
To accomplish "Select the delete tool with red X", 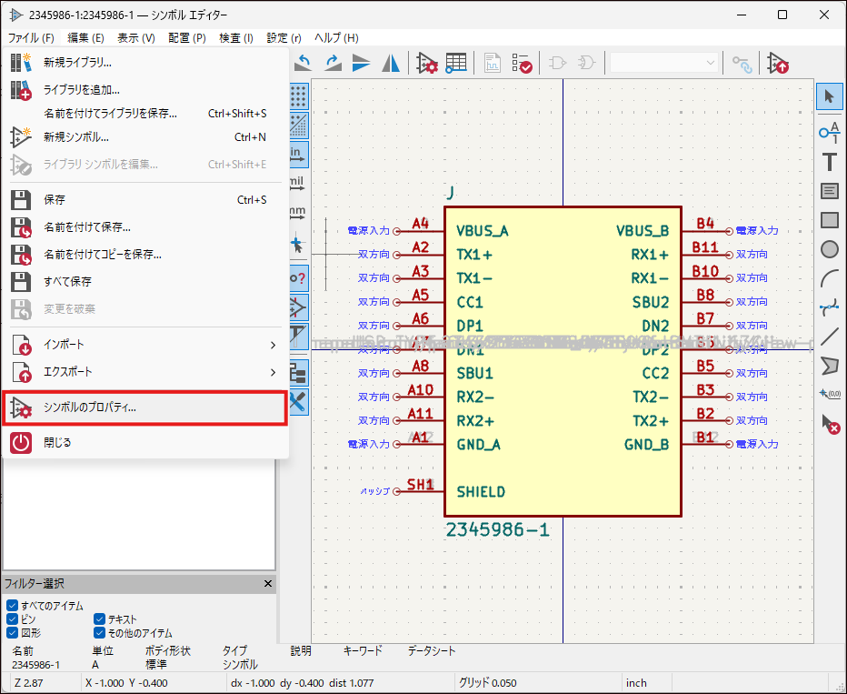I will (x=829, y=423).
